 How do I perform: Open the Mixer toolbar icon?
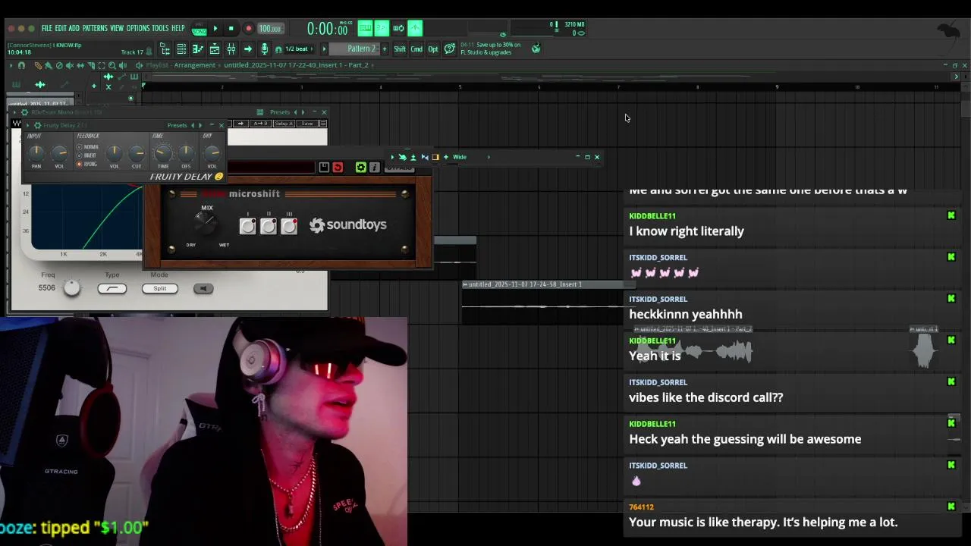(x=231, y=49)
